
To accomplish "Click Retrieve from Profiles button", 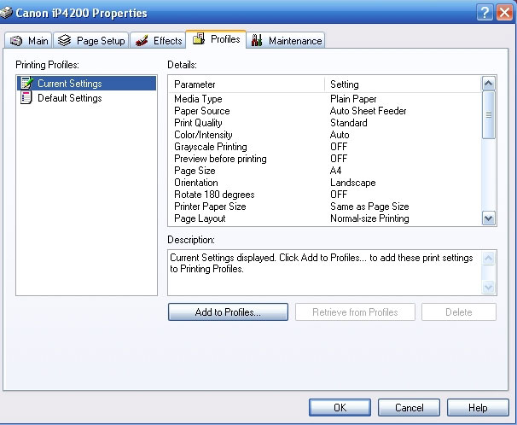I will pyautogui.click(x=355, y=311).
